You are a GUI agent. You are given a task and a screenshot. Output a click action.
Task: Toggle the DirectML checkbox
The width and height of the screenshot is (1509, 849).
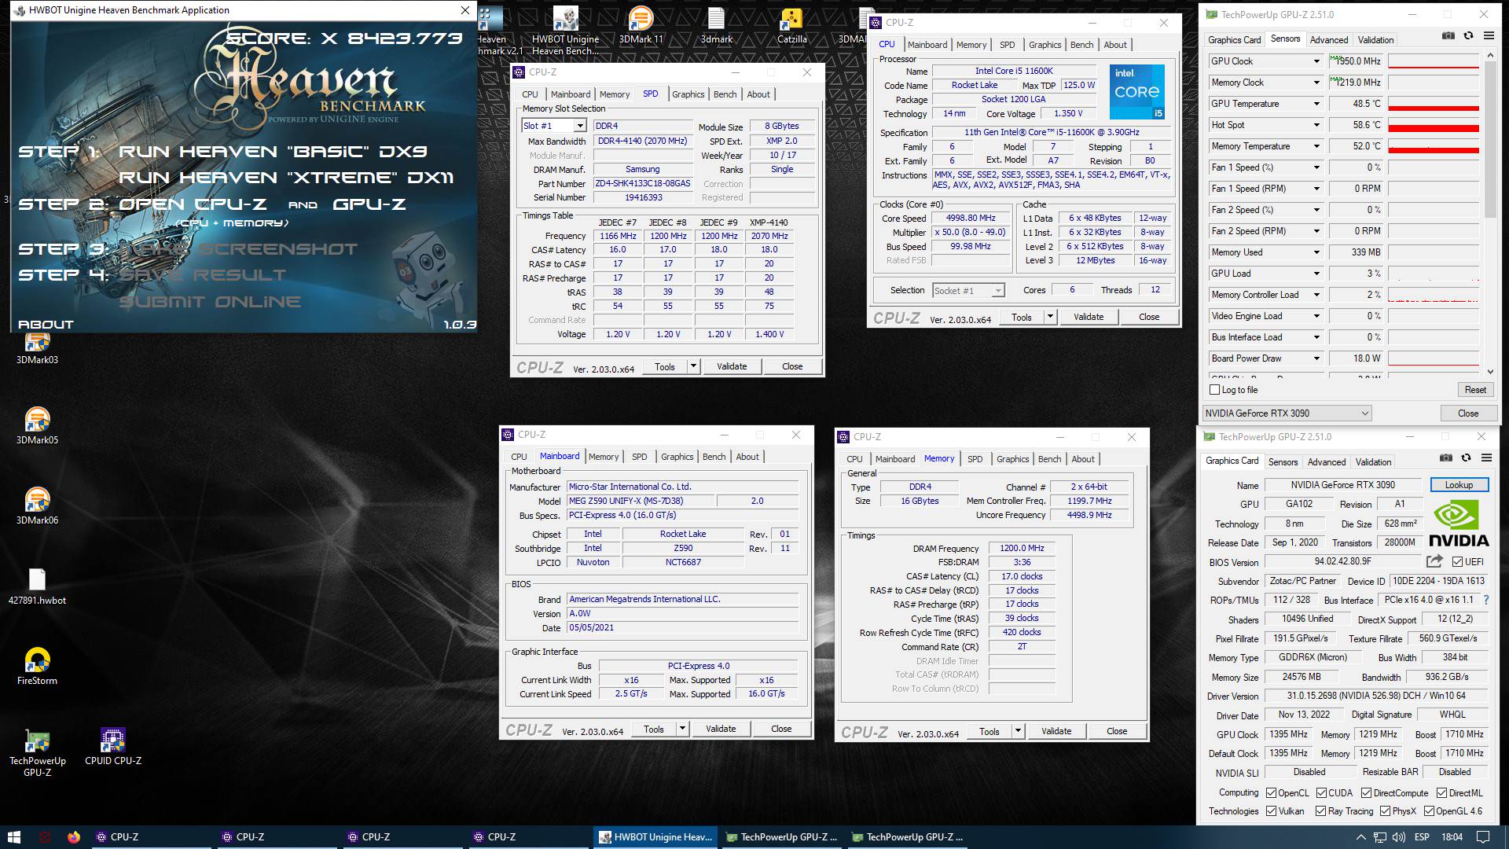(x=1441, y=793)
